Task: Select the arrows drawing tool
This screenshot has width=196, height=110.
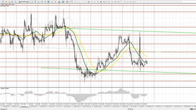Action: coord(104,2)
